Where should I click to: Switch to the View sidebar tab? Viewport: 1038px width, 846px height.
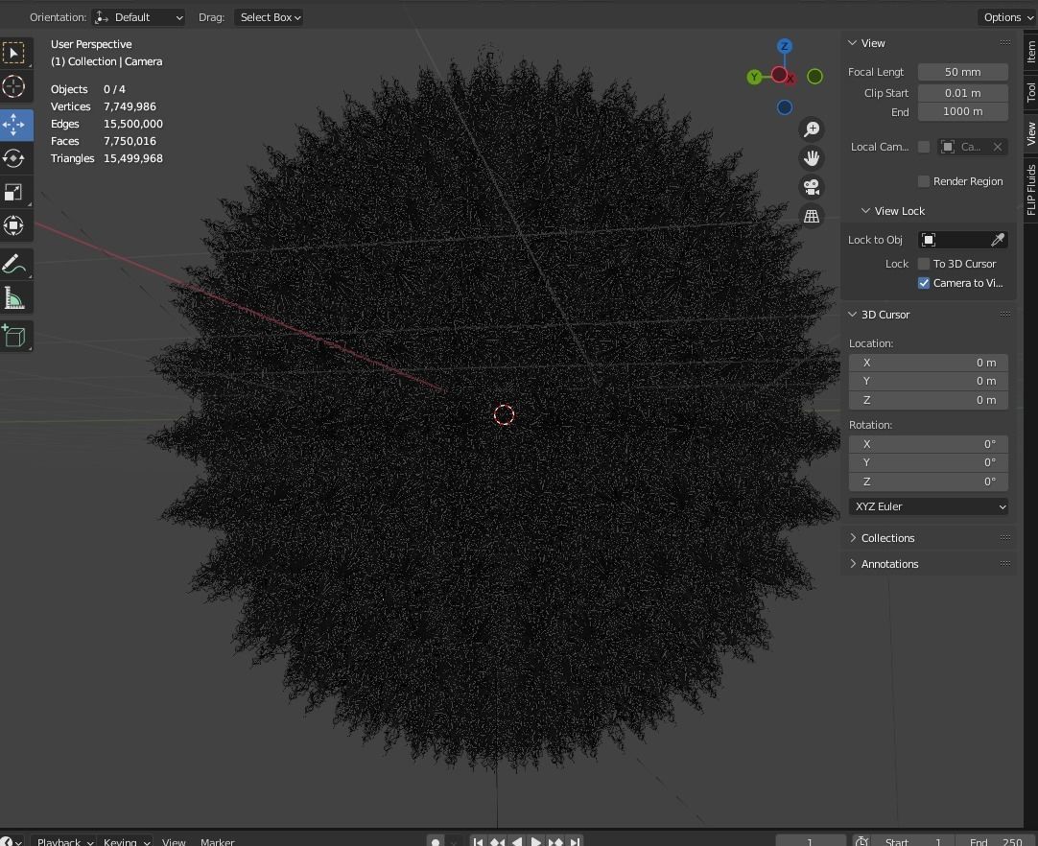coord(1030,133)
